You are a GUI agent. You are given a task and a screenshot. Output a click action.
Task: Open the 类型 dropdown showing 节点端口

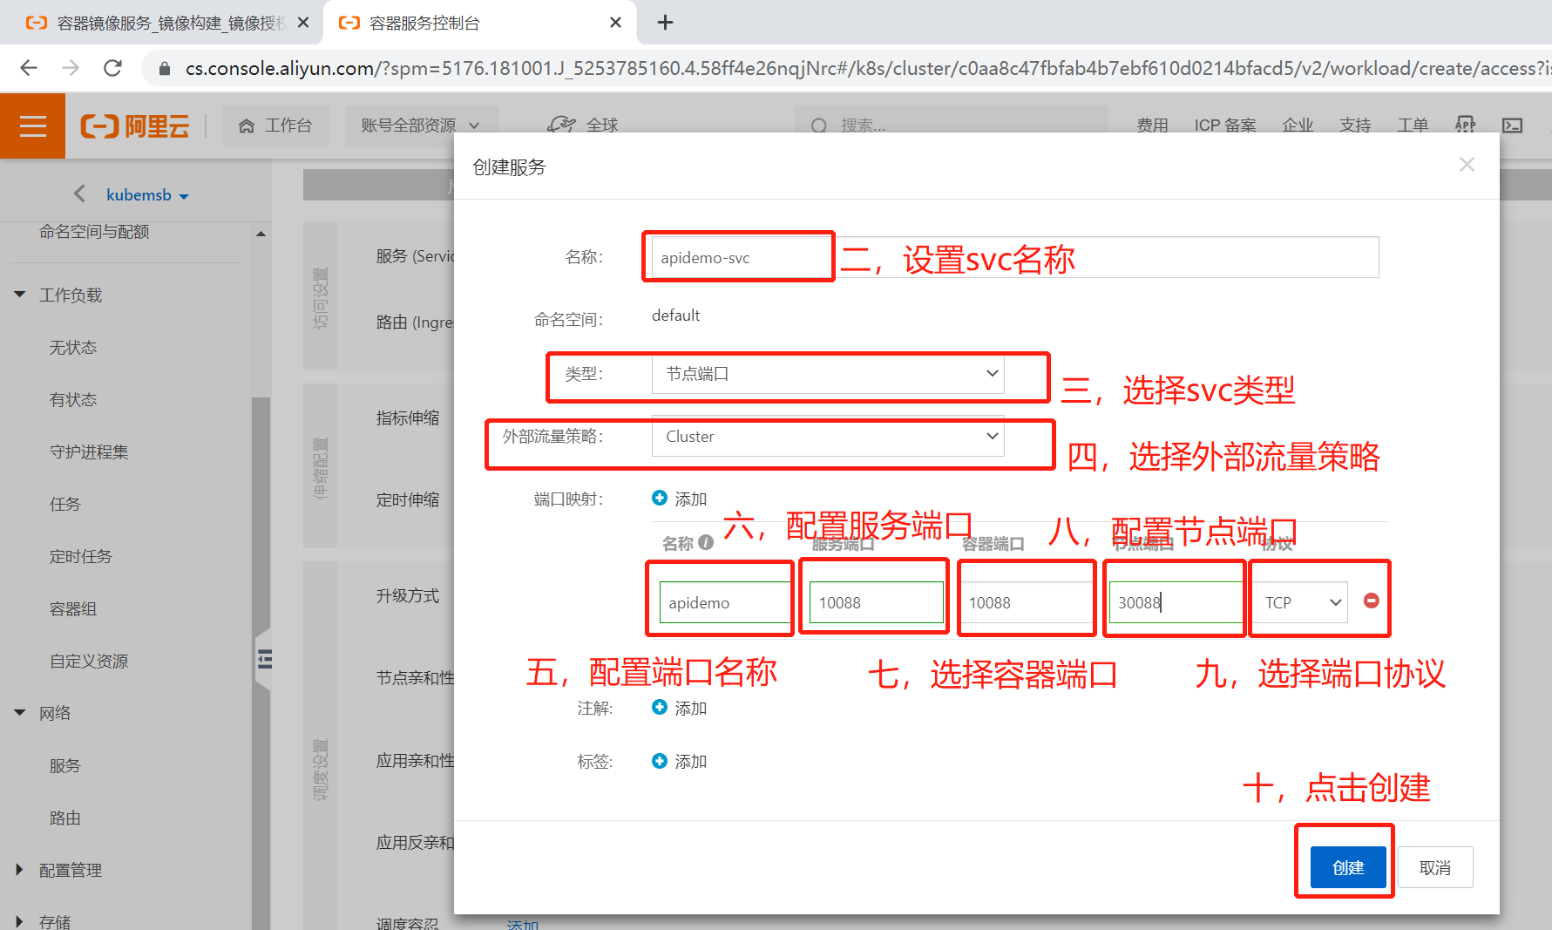(x=828, y=374)
